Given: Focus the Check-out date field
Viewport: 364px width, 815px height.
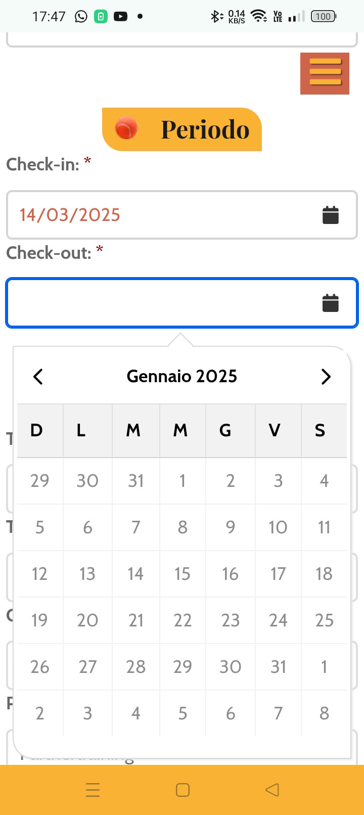Looking at the screenshot, I should coord(162,303).
